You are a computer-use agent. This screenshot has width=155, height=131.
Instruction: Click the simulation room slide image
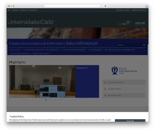click(x=42, y=81)
